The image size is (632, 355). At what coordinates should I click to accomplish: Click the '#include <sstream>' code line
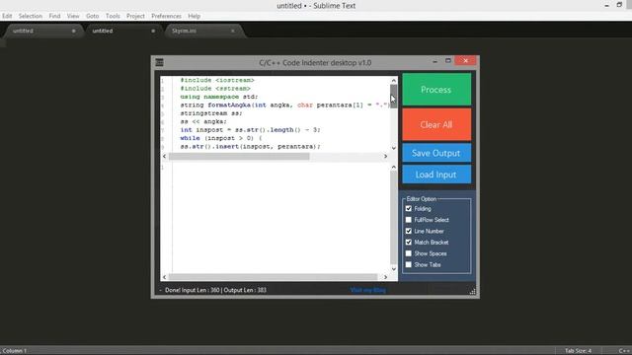(x=215, y=88)
